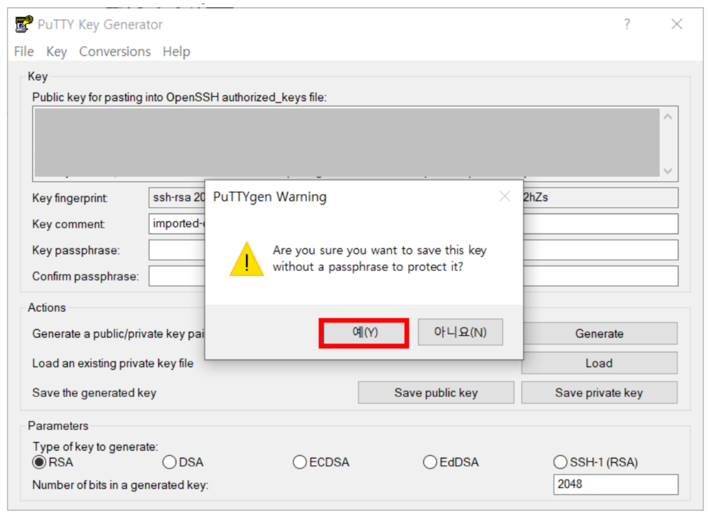Click Save public key

coord(436,393)
